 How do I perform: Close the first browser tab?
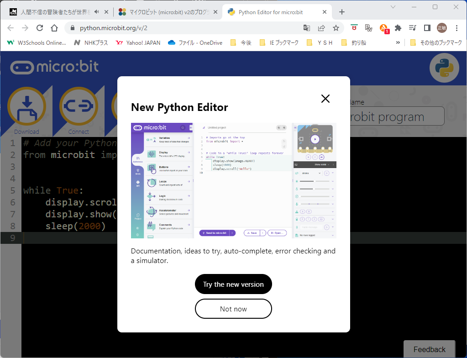[x=106, y=12]
